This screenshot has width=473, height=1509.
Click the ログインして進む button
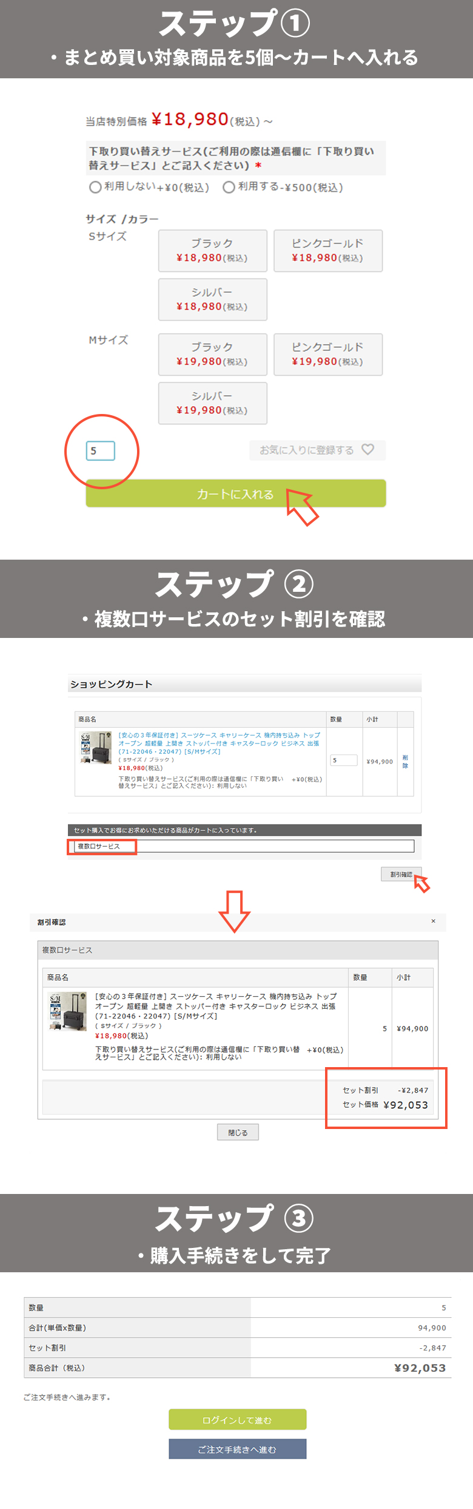pos(237,1420)
